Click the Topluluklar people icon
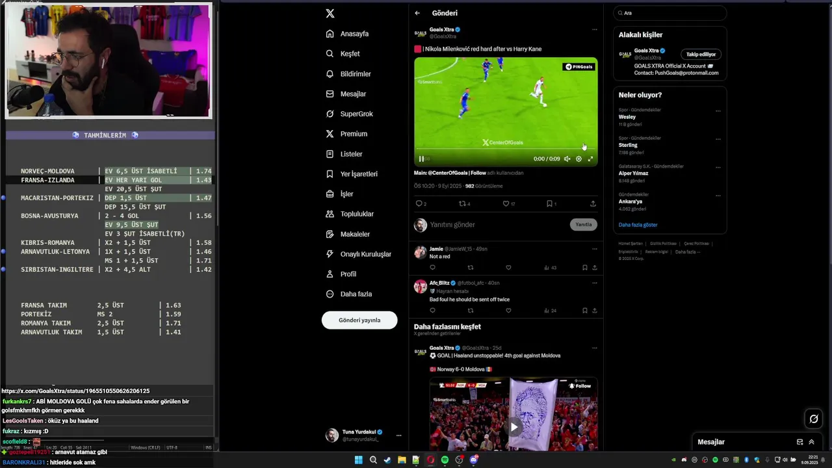832x468 pixels. click(330, 214)
